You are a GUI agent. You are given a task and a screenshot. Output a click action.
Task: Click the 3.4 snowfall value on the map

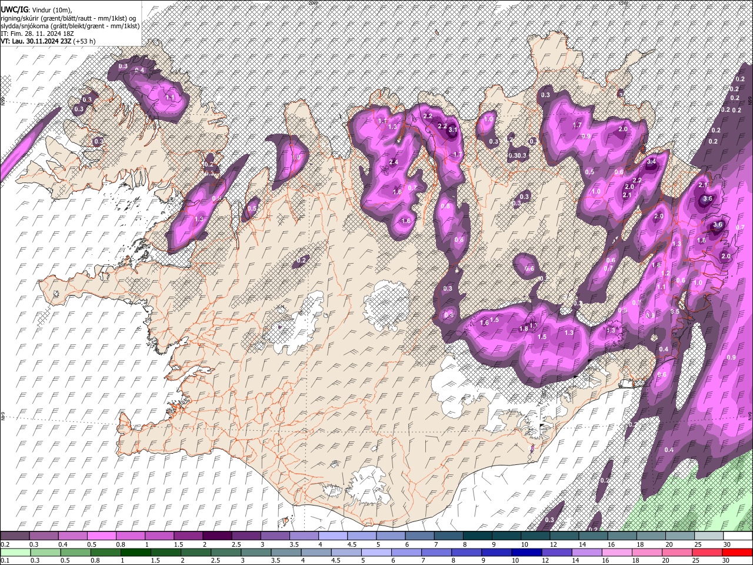(651, 162)
